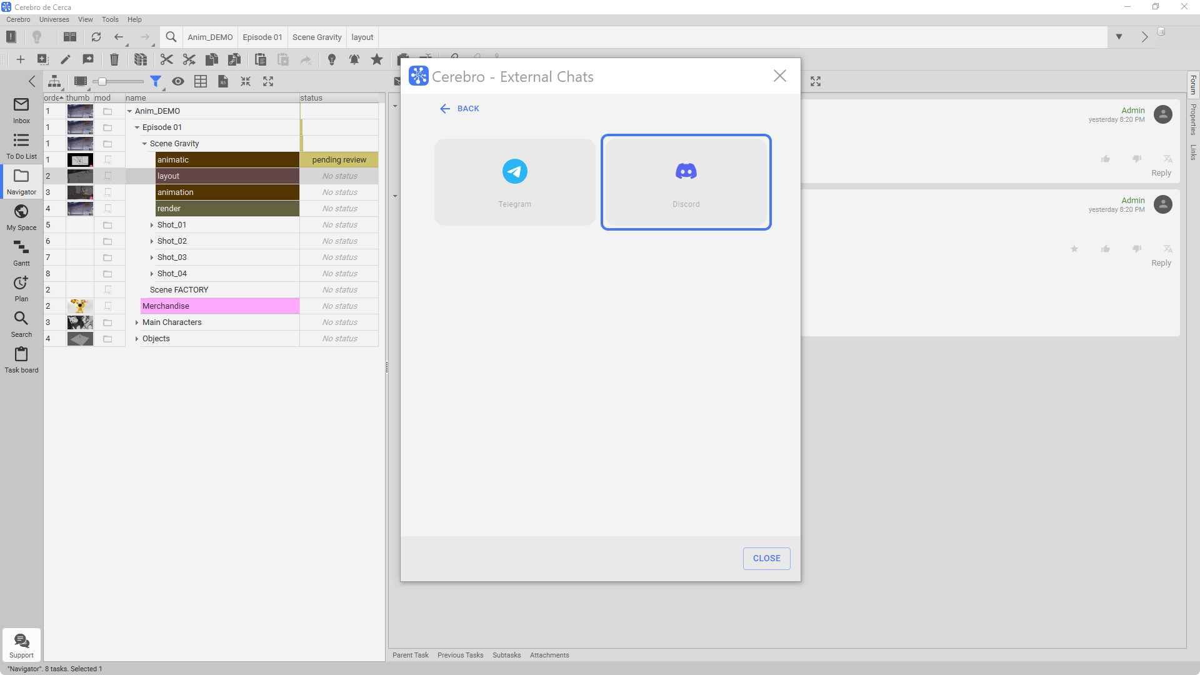1200x675 pixels.
Task: Click the star favorite icon in toolbar
Action: coord(377,59)
